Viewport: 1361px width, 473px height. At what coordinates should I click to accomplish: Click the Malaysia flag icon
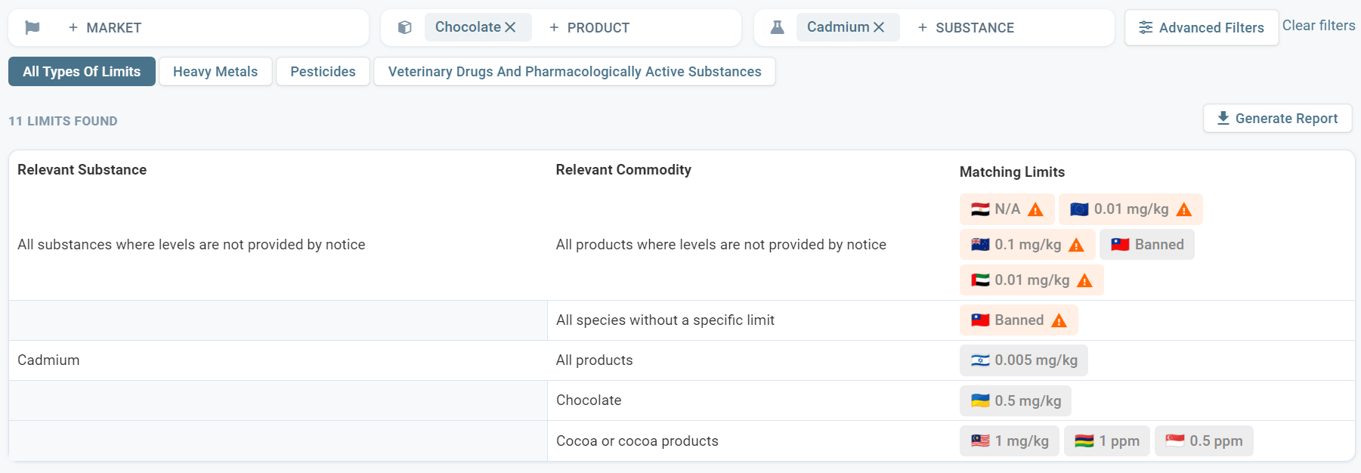click(980, 441)
